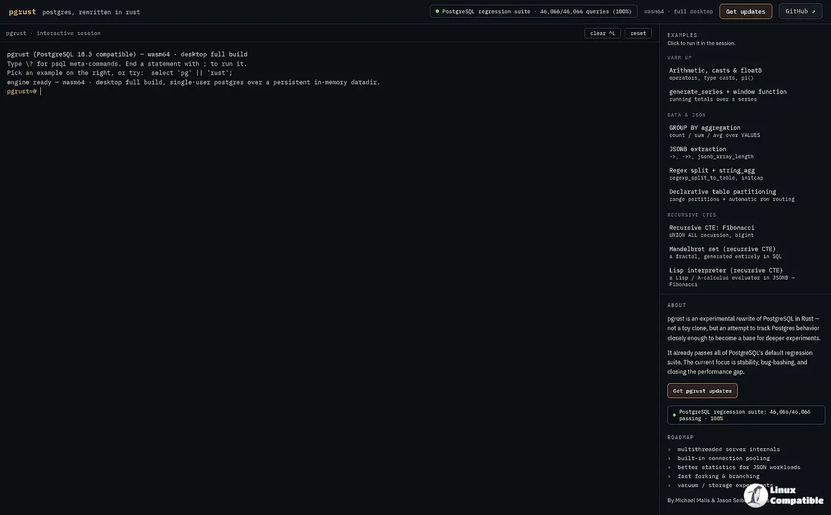The height and width of the screenshot is (515, 831).
Task: Click 'engine ready' terminal status line
Action: tap(193, 82)
